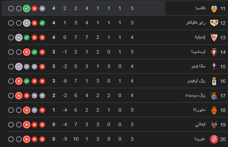Open the Girona club crest
This screenshot has height=147, width=228.
pyautogui.click(x=214, y=139)
